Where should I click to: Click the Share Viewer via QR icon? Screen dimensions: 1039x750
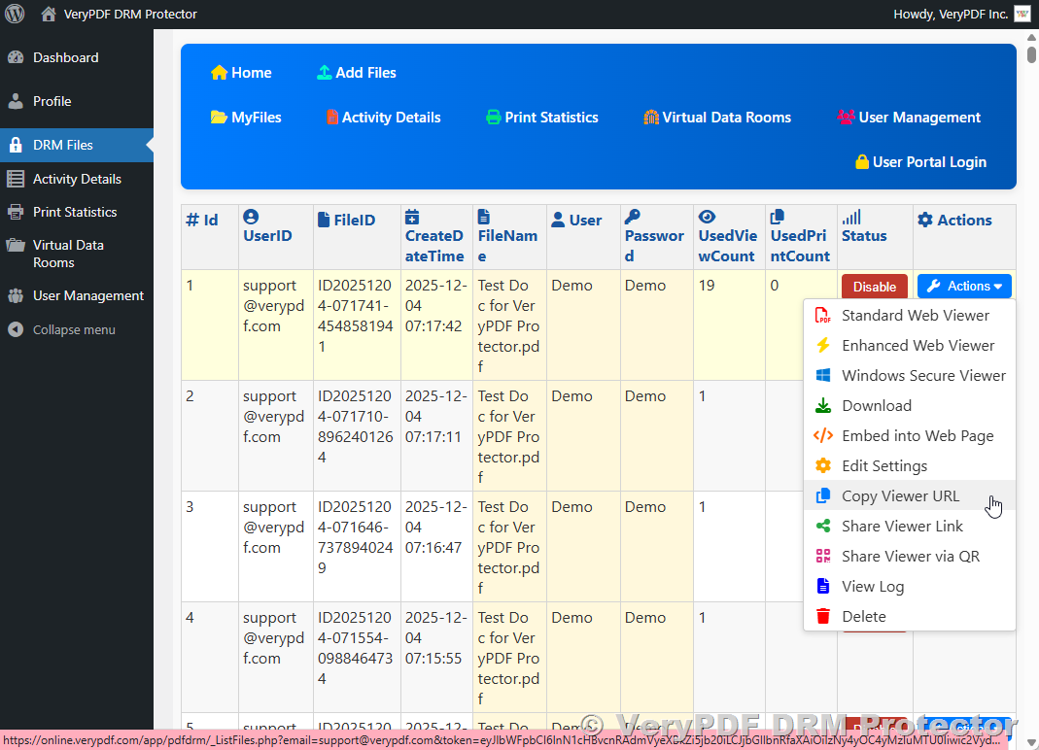823,557
